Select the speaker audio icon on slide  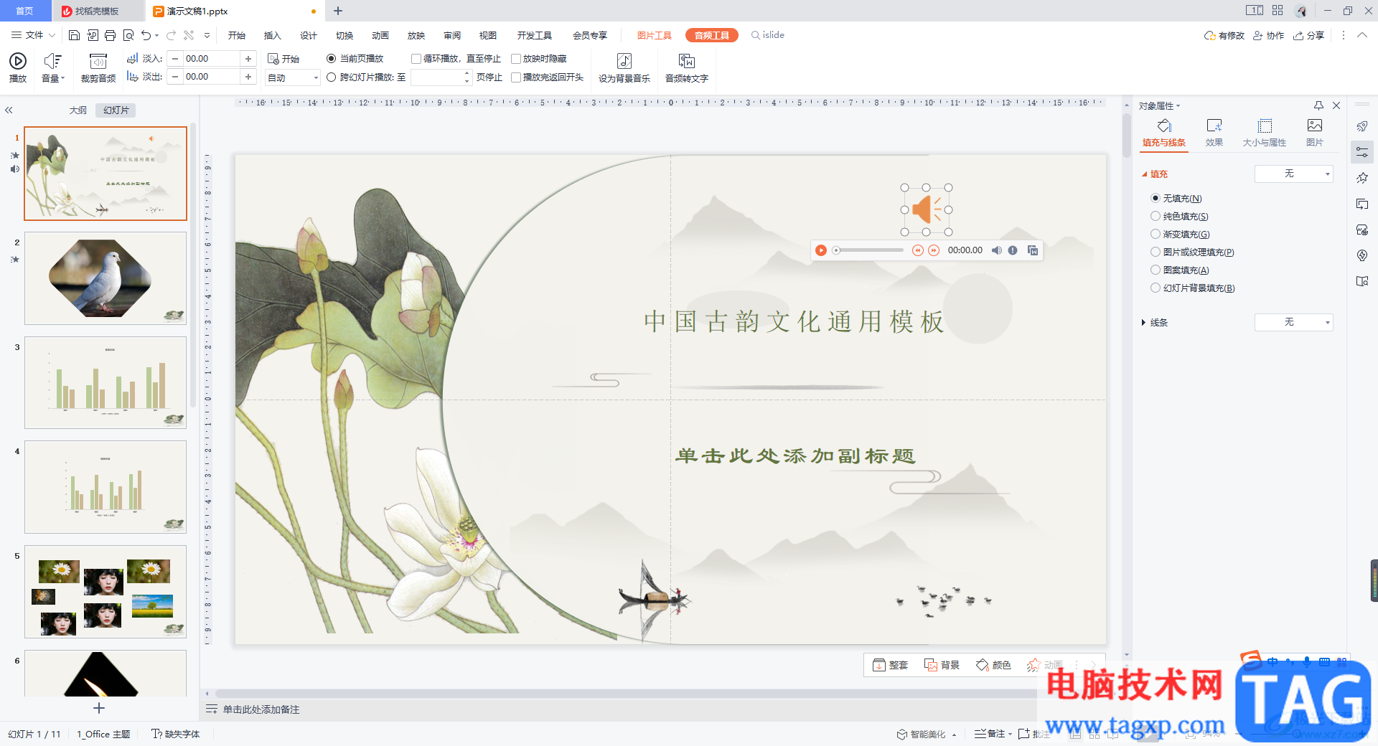coord(927,209)
